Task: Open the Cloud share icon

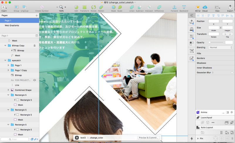Action: [x=205, y=7]
